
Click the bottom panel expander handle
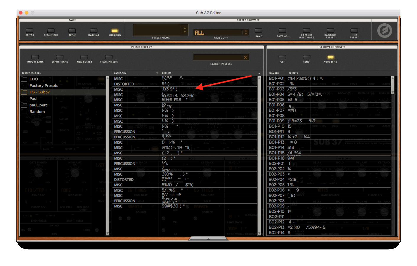tap(208, 239)
